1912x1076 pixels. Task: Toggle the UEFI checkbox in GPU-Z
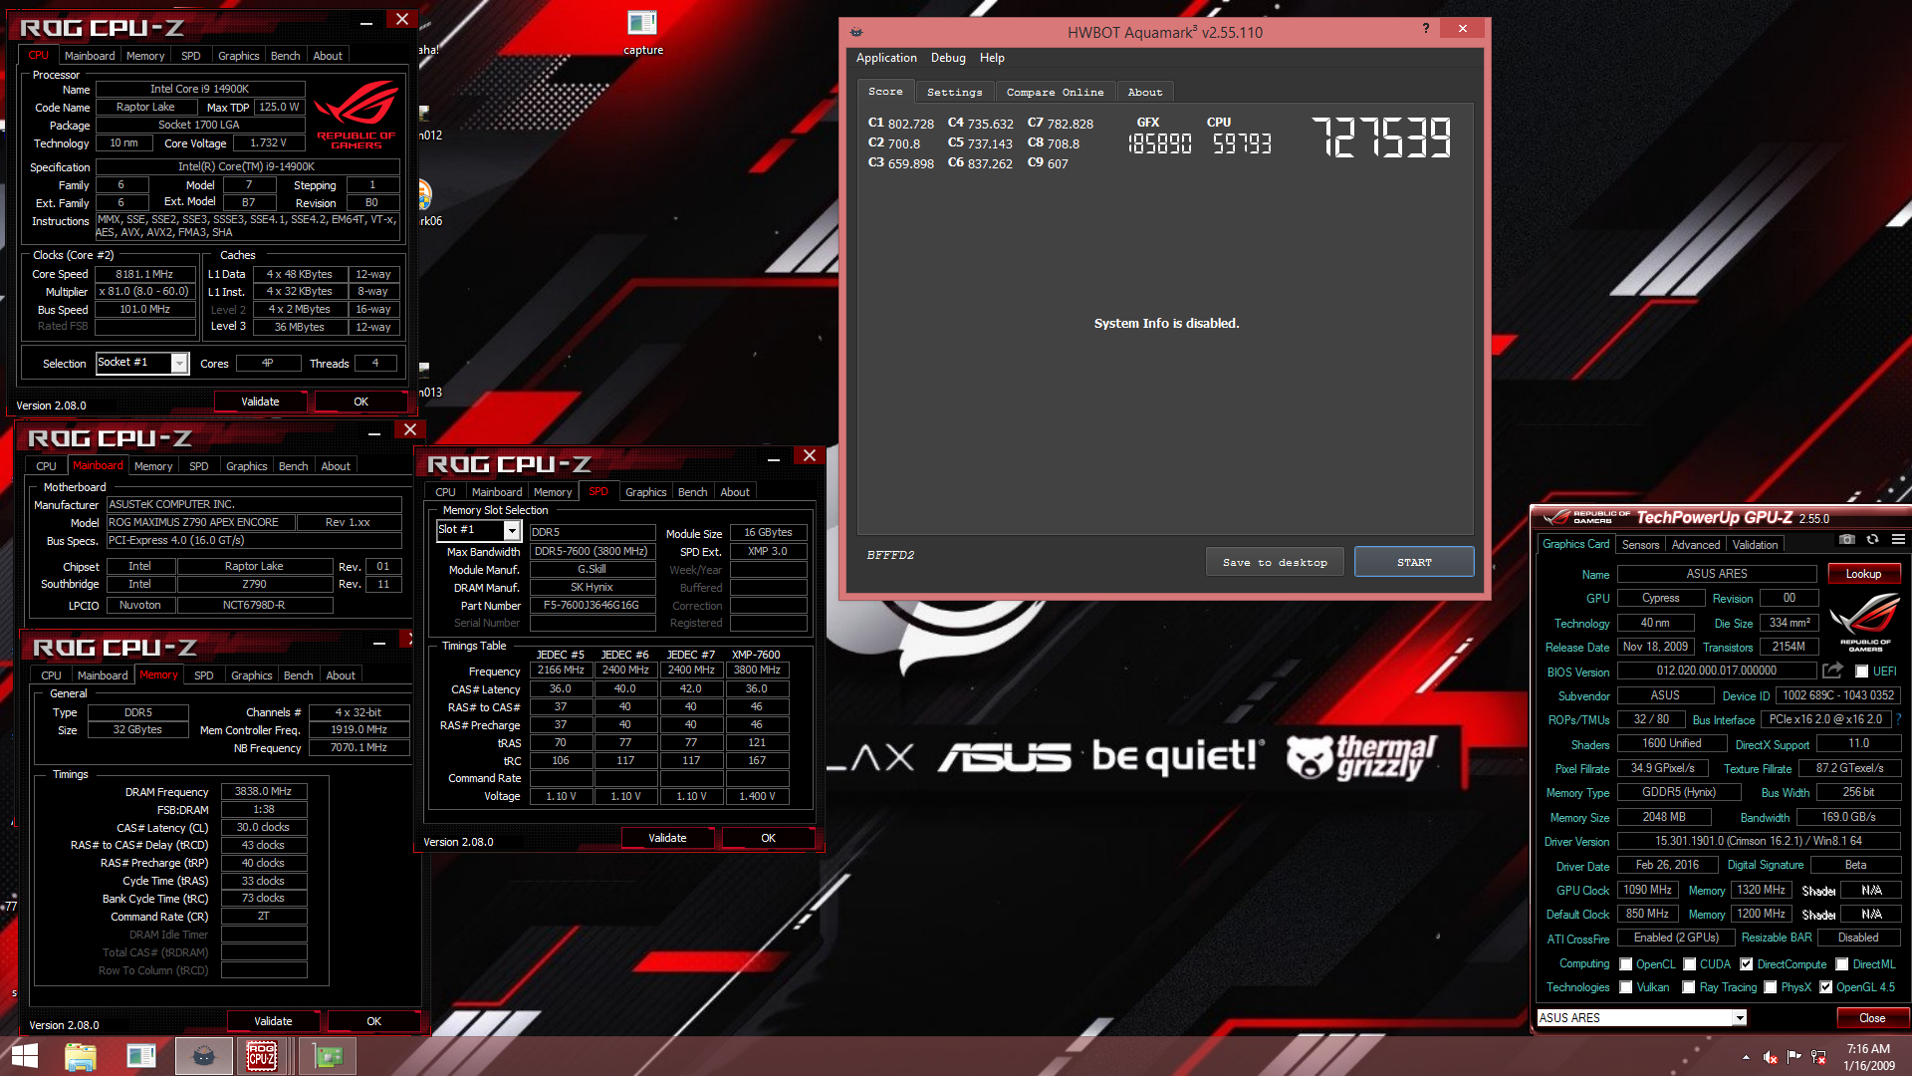pyautogui.click(x=1861, y=672)
